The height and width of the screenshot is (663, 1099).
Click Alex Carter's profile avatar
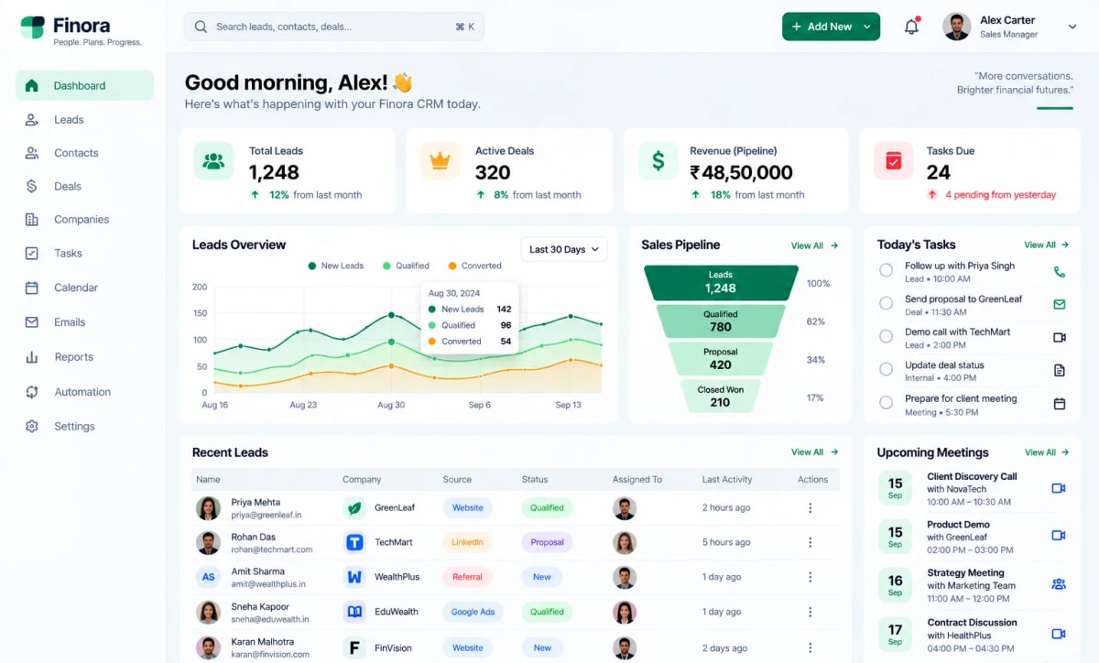pyautogui.click(x=957, y=27)
